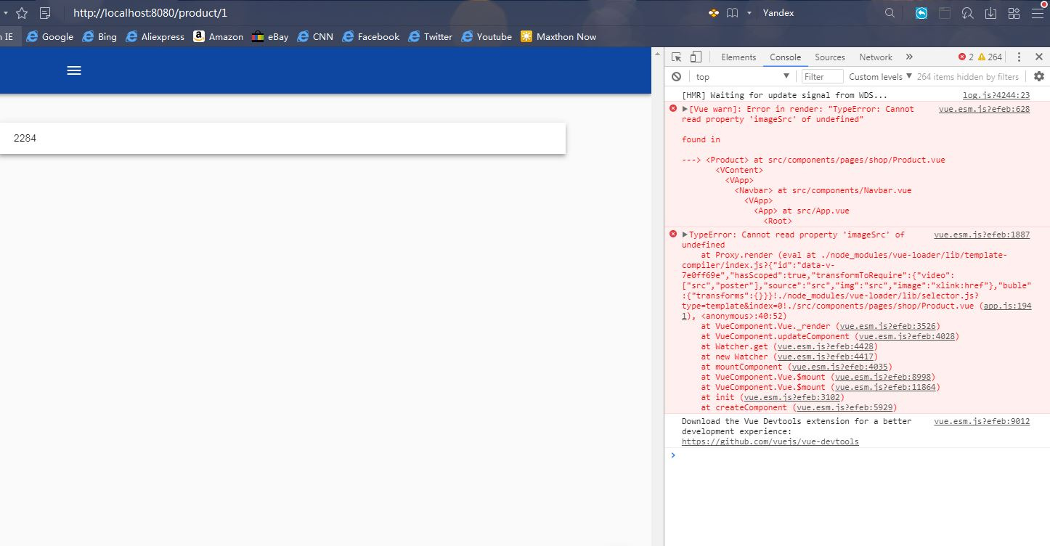
Task: Click the yellow ad-blocker icon in address bar
Action: [x=714, y=13]
